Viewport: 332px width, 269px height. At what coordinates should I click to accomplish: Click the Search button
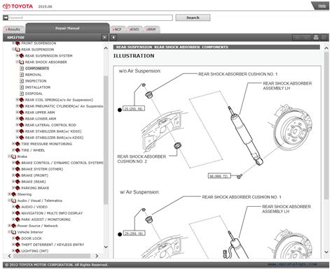193,17
